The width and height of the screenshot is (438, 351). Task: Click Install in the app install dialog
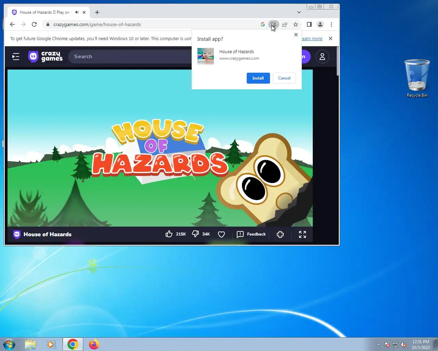click(x=258, y=78)
